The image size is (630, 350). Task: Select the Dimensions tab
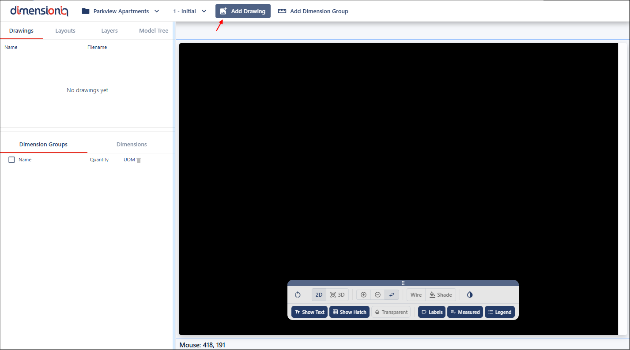[131, 145]
